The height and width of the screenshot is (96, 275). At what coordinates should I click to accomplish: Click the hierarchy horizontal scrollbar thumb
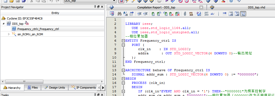(x=24, y=82)
